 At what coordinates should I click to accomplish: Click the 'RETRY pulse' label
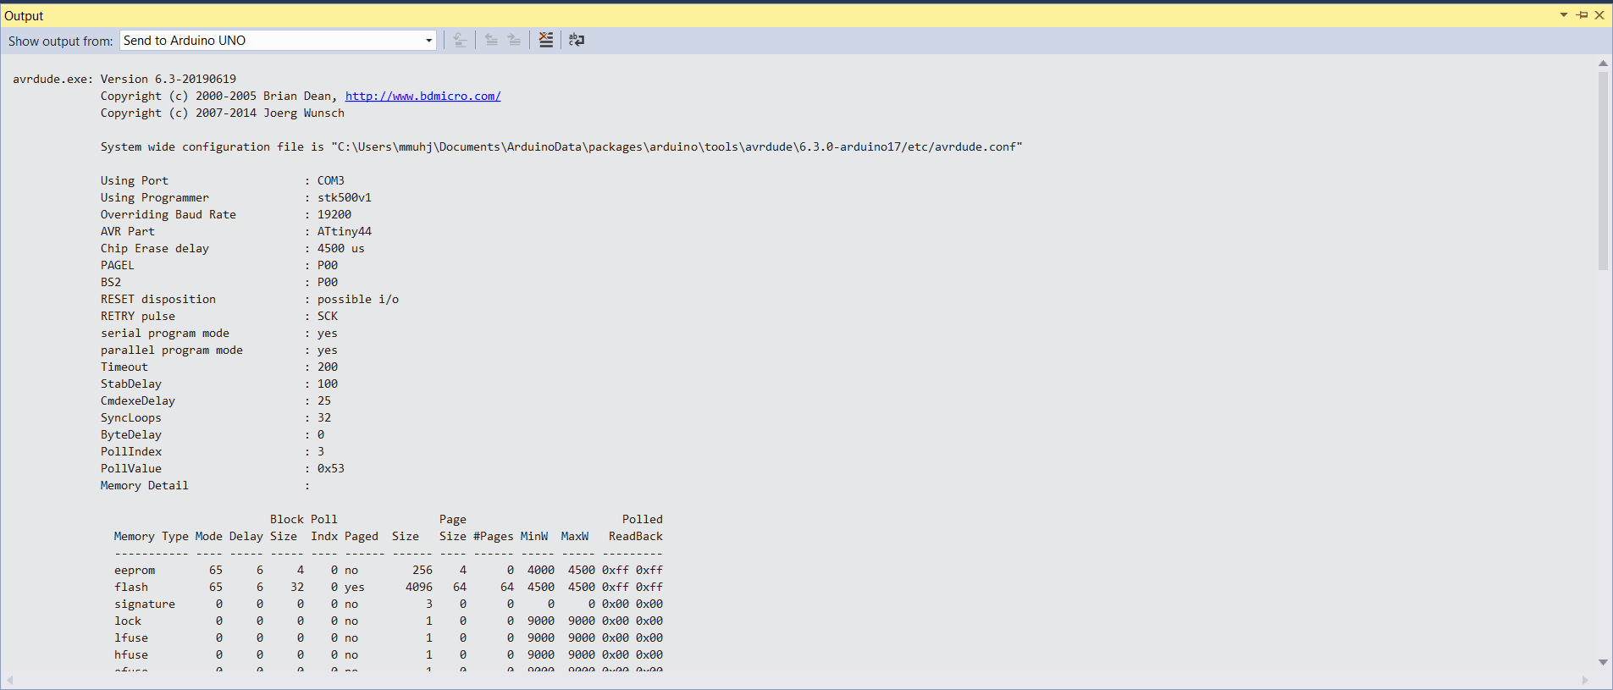click(x=138, y=316)
